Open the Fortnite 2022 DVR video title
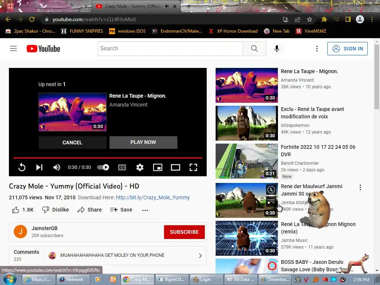 [318, 151]
